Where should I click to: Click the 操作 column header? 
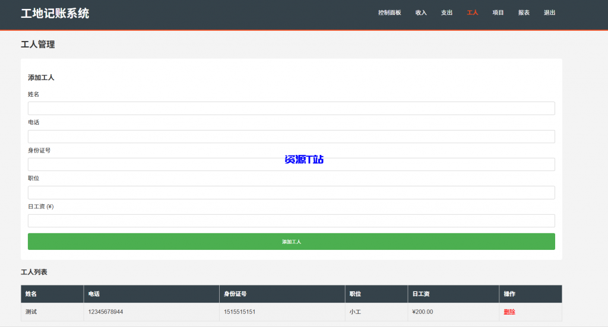tap(509, 294)
